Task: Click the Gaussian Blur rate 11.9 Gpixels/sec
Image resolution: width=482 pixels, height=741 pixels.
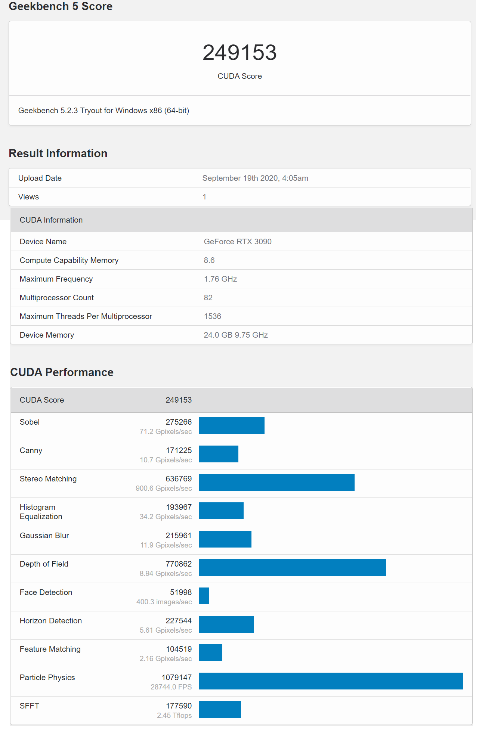Action: click(x=166, y=545)
